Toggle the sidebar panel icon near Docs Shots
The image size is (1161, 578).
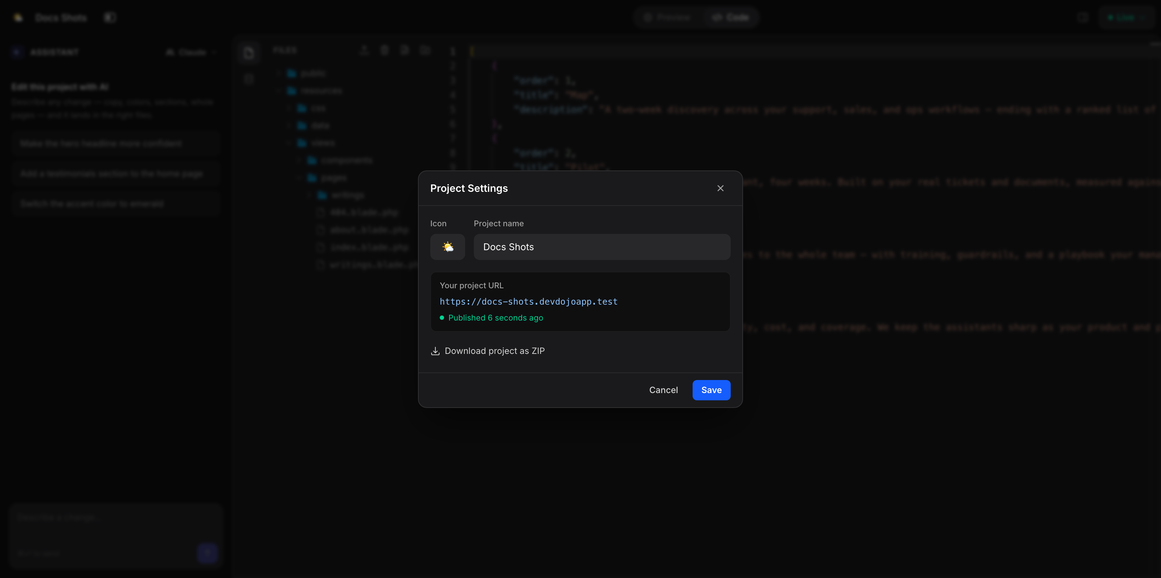coord(110,17)
